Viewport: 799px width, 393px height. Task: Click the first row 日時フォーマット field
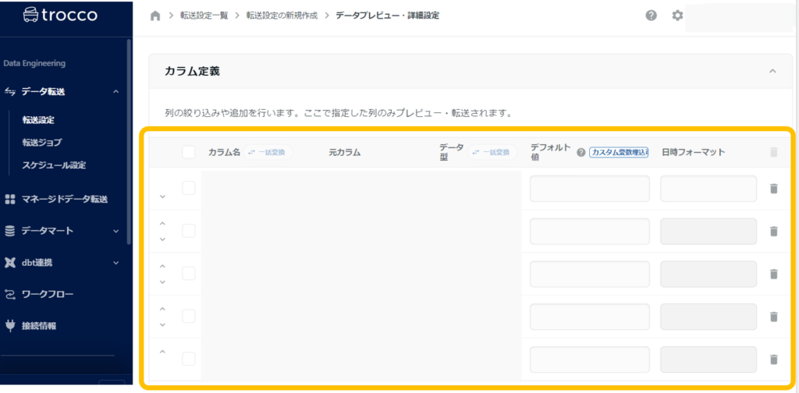pos(708,189)
